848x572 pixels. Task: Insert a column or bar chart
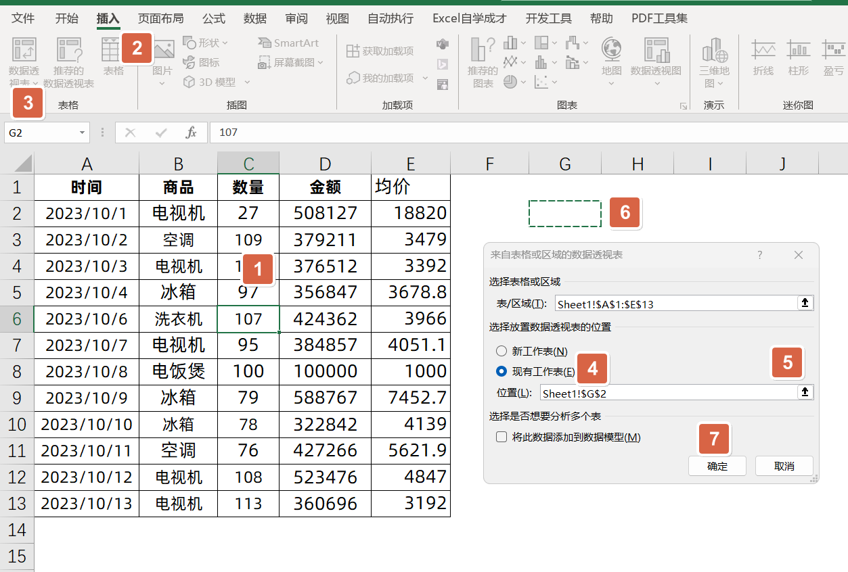click(514, 43)
